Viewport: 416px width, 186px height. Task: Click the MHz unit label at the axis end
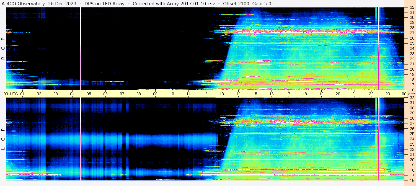tap(411, 94)
